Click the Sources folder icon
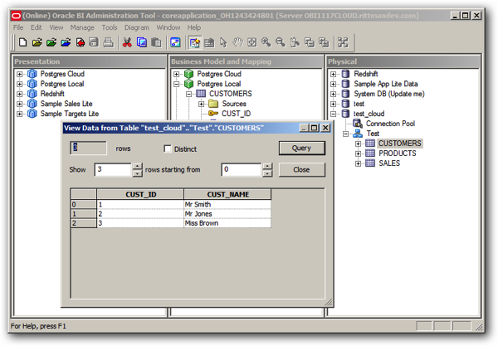Image resolution: width=498 pixels, height=346 pixels. click(x=213, y=104)
